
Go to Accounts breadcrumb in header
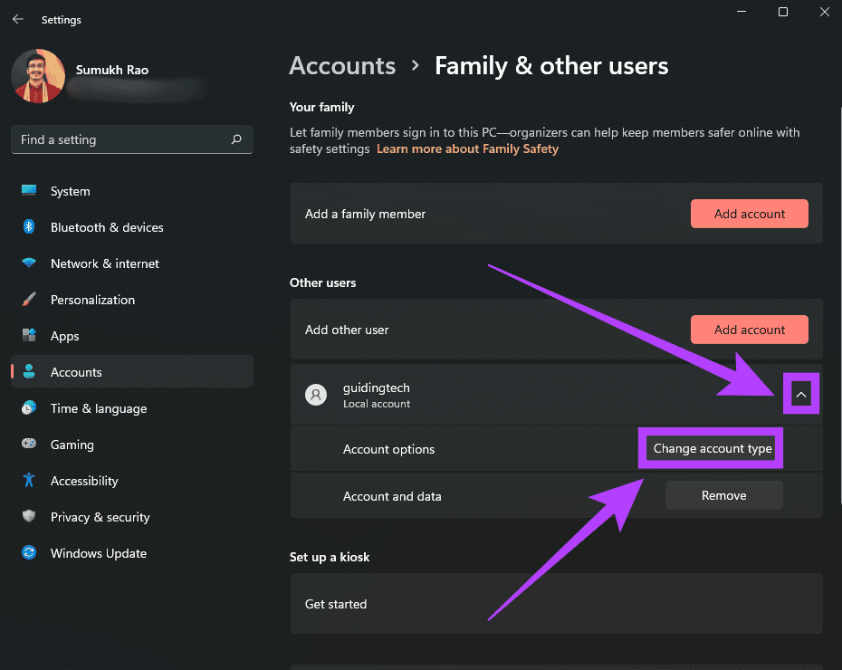342,66
